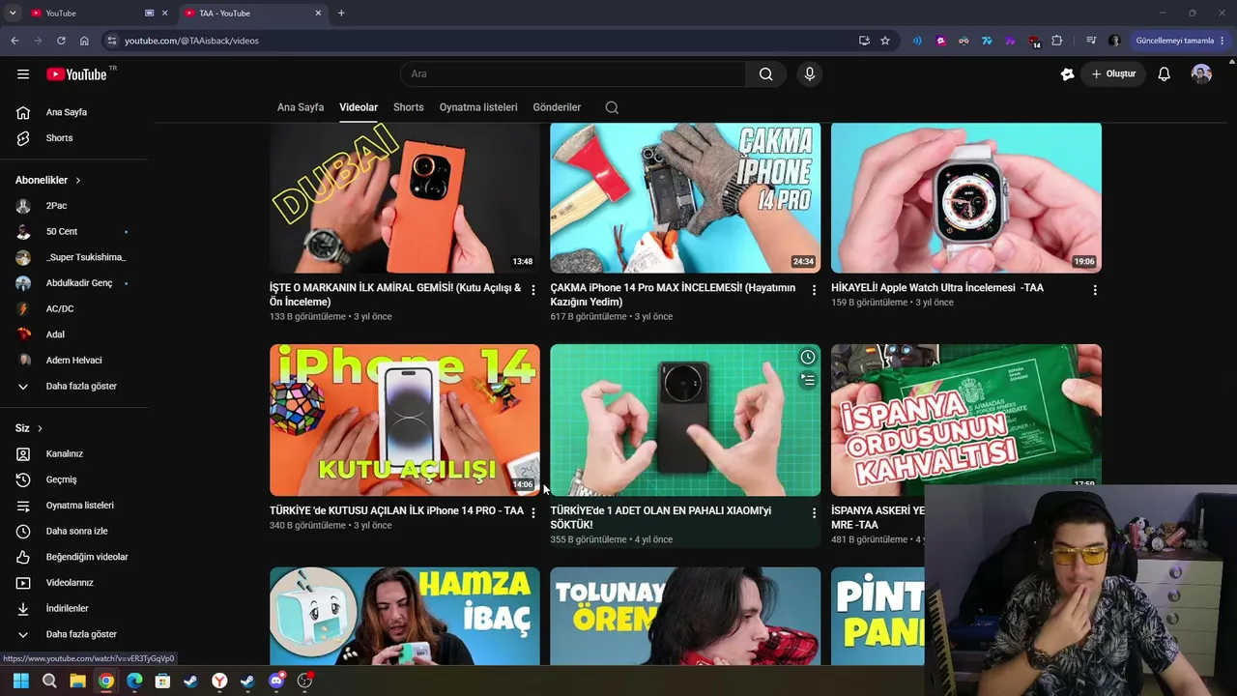Expand the Siz section arrow

click(x=40, y=428)
